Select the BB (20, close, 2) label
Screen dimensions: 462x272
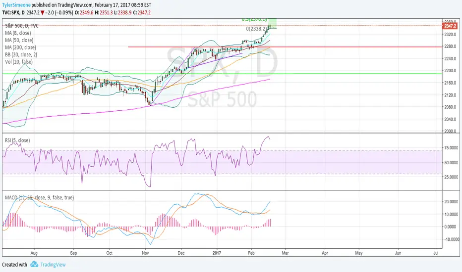[x=21, y=55]
